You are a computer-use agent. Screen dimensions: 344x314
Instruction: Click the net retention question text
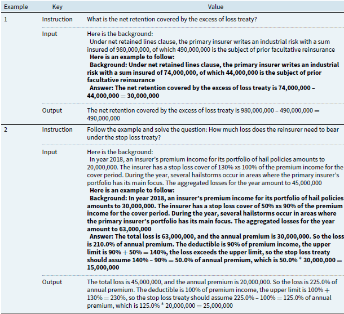(x=172, y=20)
